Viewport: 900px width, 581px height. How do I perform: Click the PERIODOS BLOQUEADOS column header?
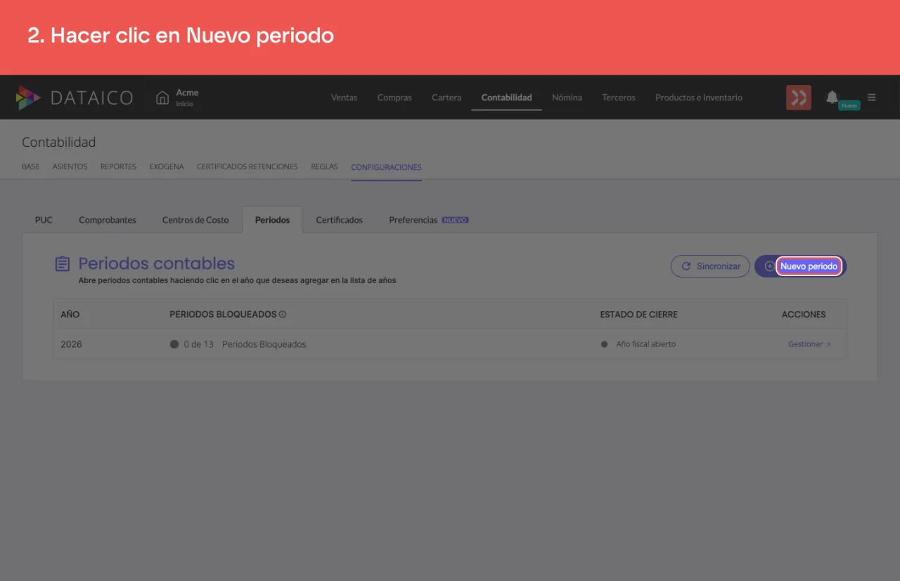point(223,314)
